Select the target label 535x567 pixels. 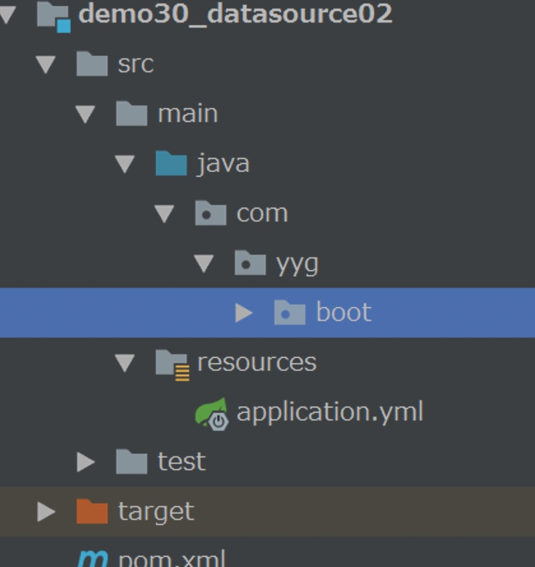[156, 512]
